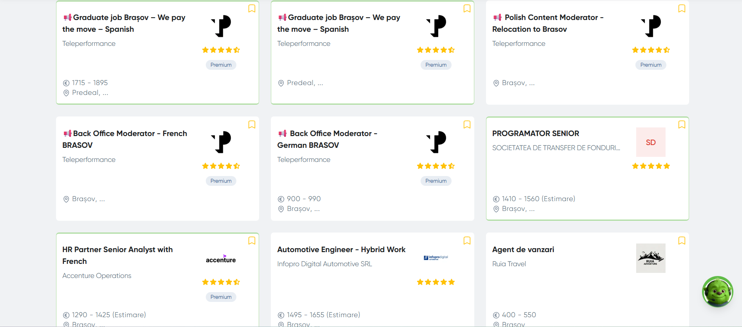Click the Accenture Operations company name
This screenshot has width=742, height=327.
[97, 276]
